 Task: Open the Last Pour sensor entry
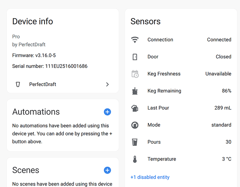181,108
